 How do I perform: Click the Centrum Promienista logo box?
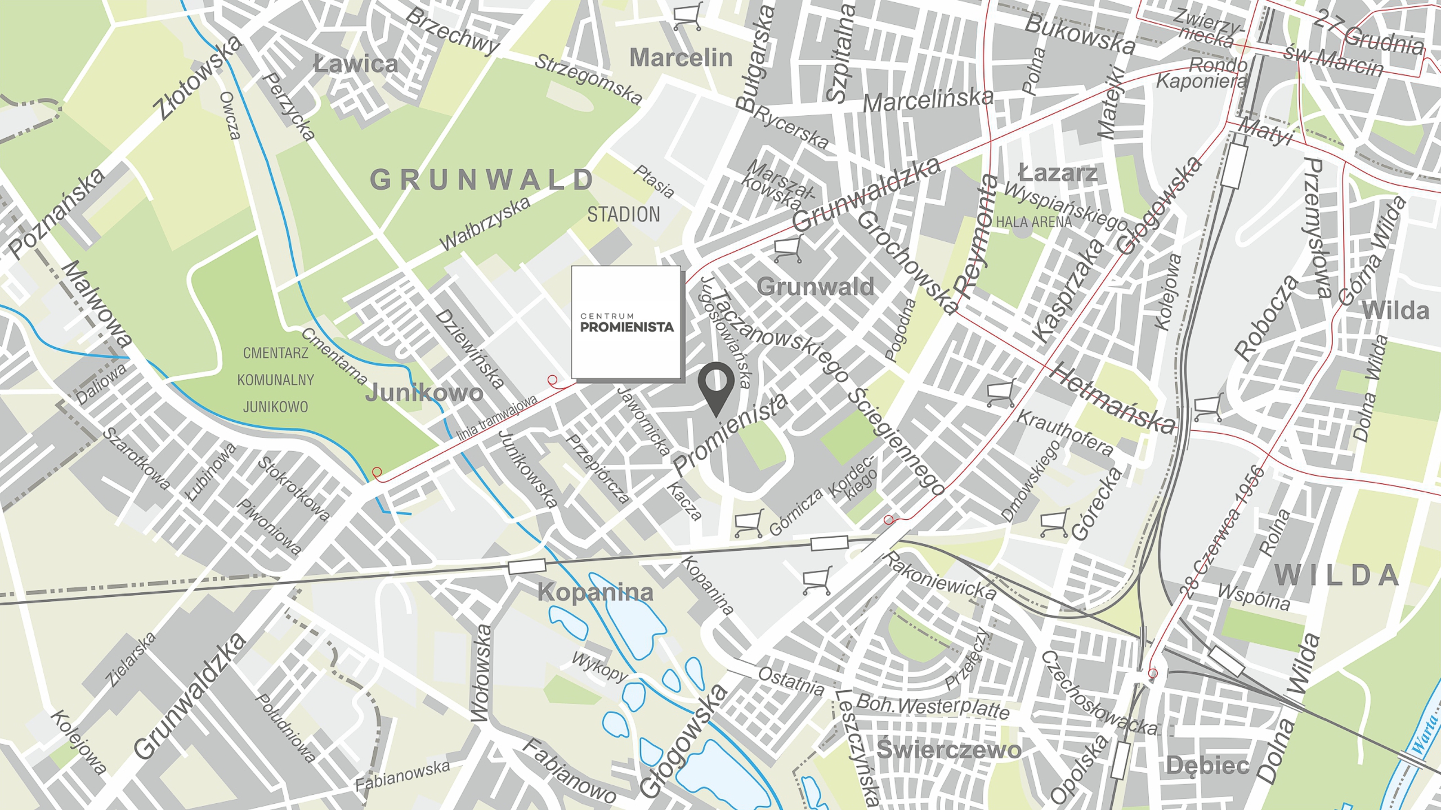click(x=626, y=322)
